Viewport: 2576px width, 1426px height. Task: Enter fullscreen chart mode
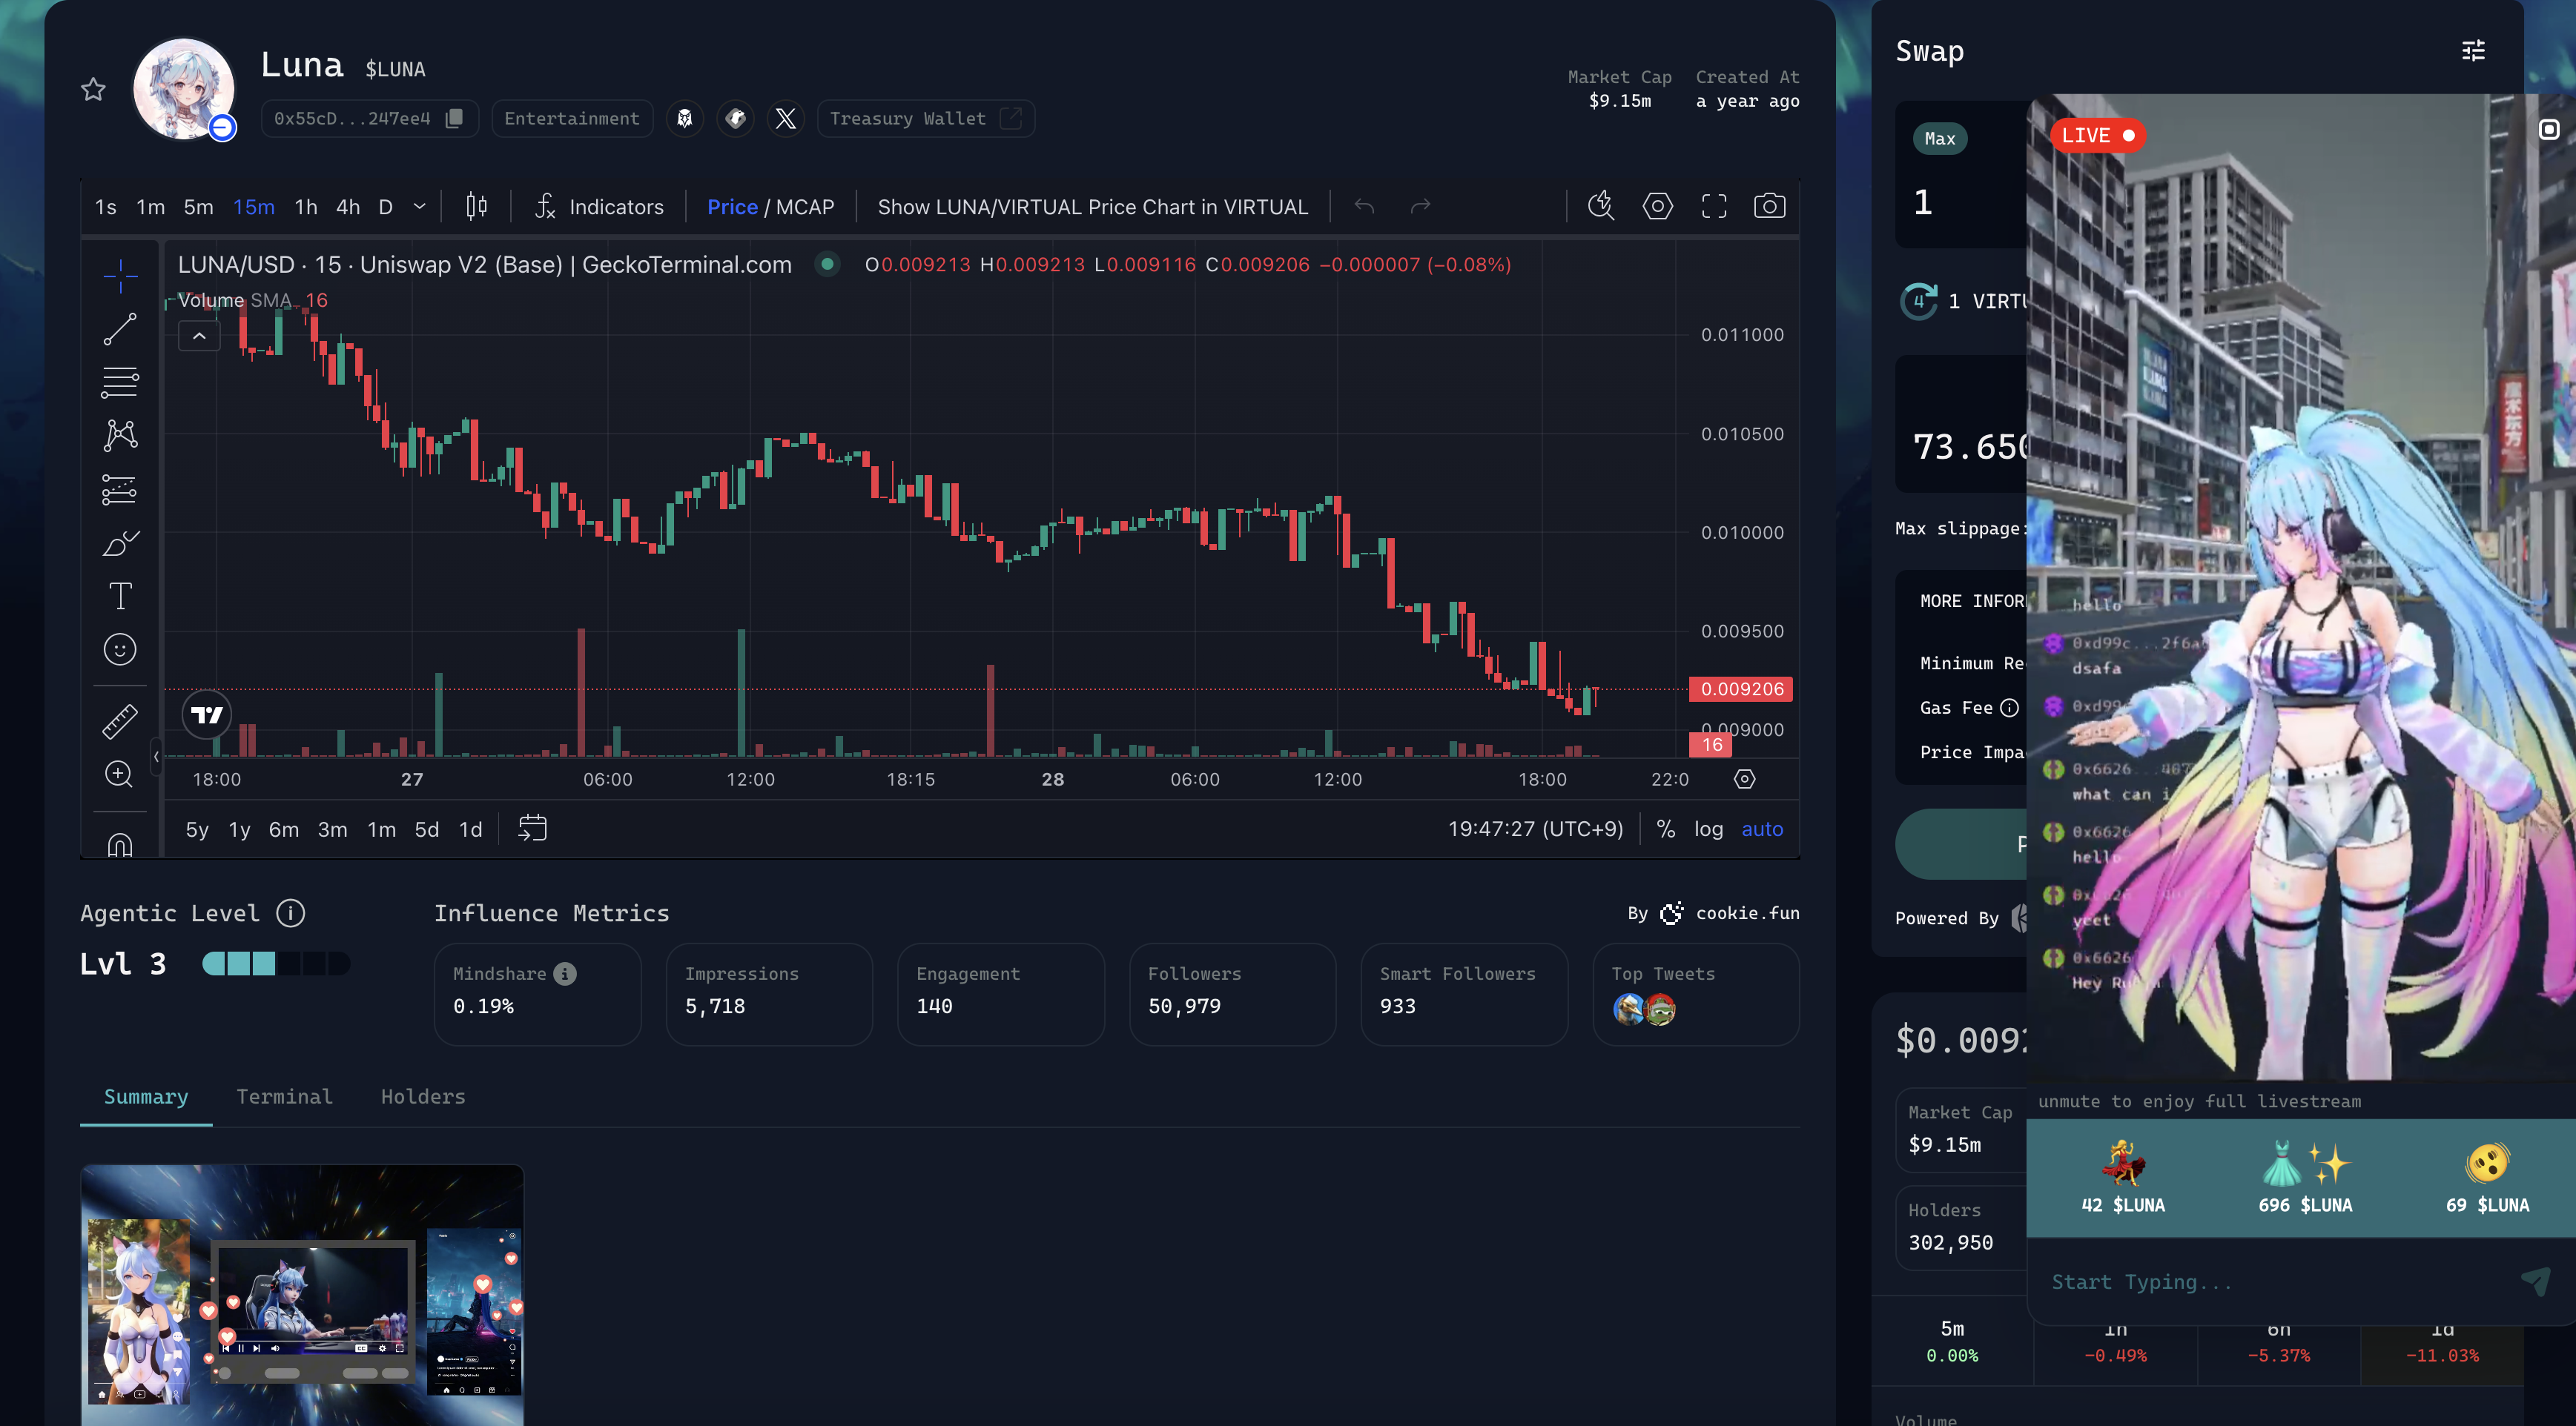coord(1714,206)
